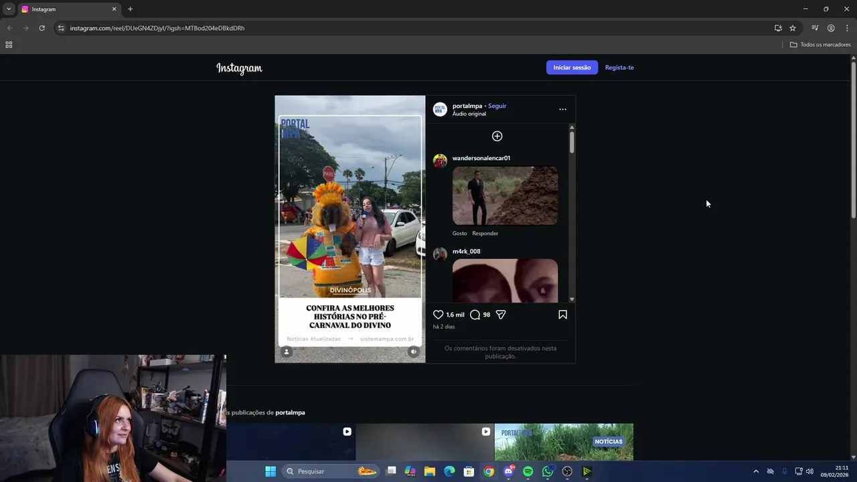This screenshot has height=482, width=857.
Task: Click the comments panel scrollbar thumb
Action: pyautogui.click(x=572, y=143)
